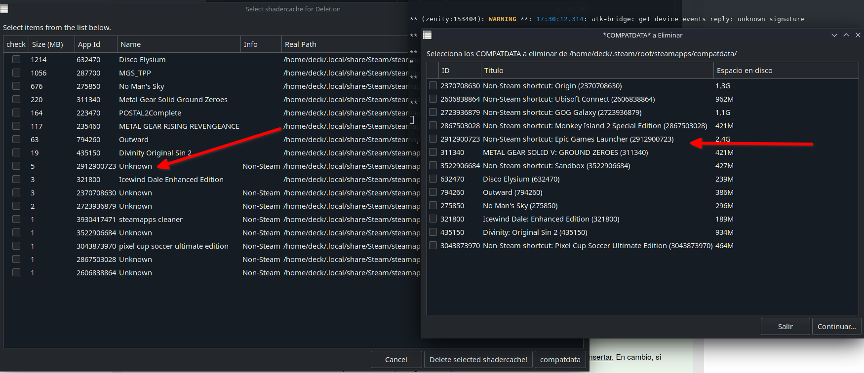Tick the Disco Elysium shadercache checkbox
This screenshot has width=864, height=373.
(x=16, y=59)
